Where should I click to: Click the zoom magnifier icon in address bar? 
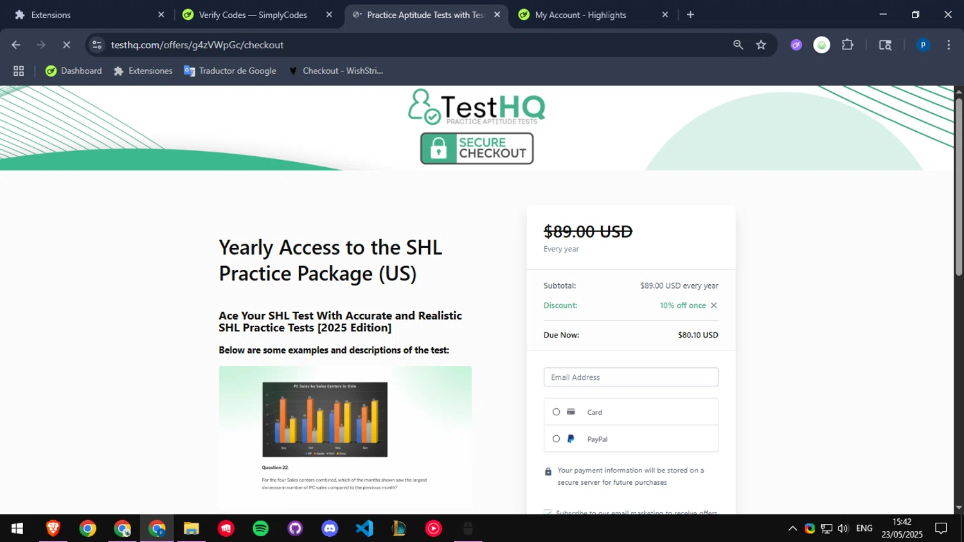pyautogui.click(x=738, y=45)
